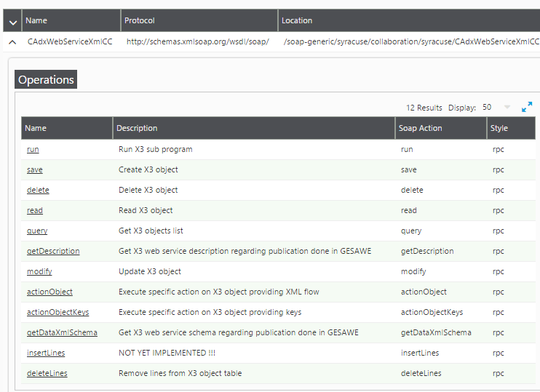Click the modify Soap Action cell
This screenshot has width=540, height=392.
click(x=413, y=271)
